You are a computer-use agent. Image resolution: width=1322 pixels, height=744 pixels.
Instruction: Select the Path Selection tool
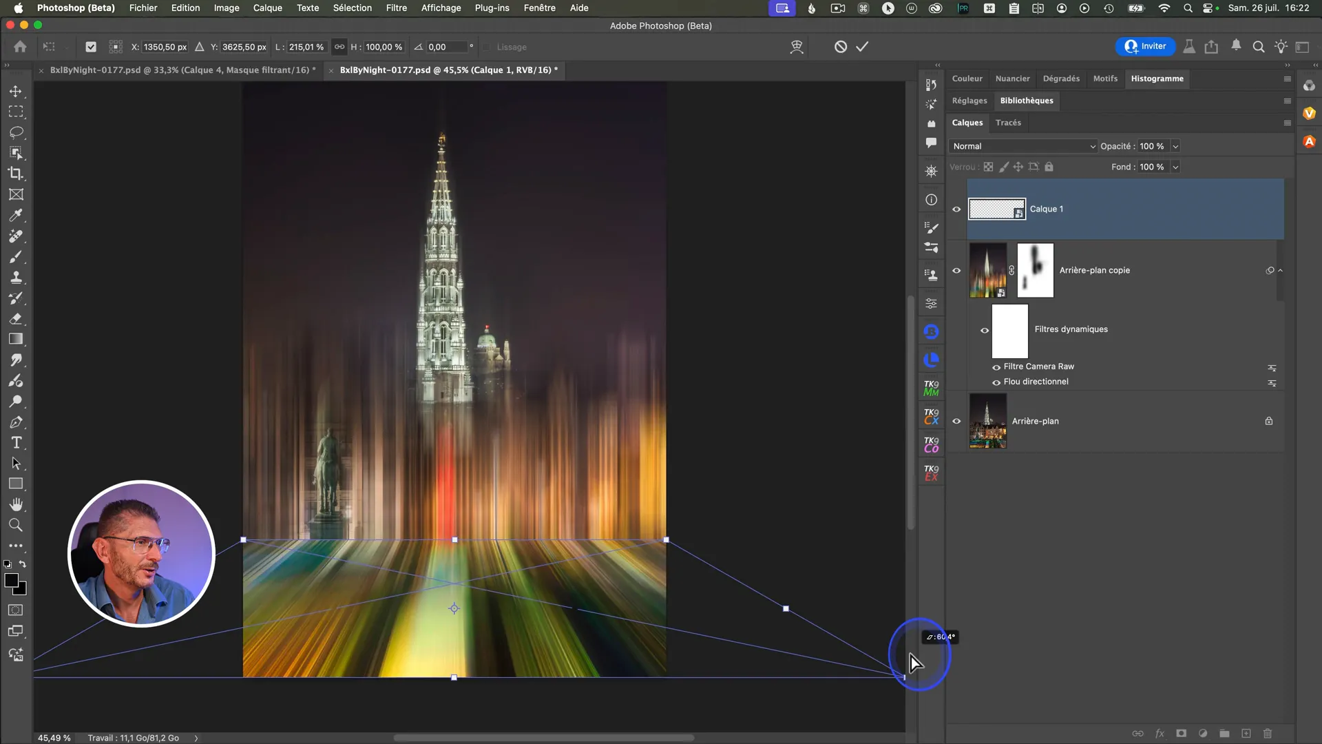pos(16,463)
